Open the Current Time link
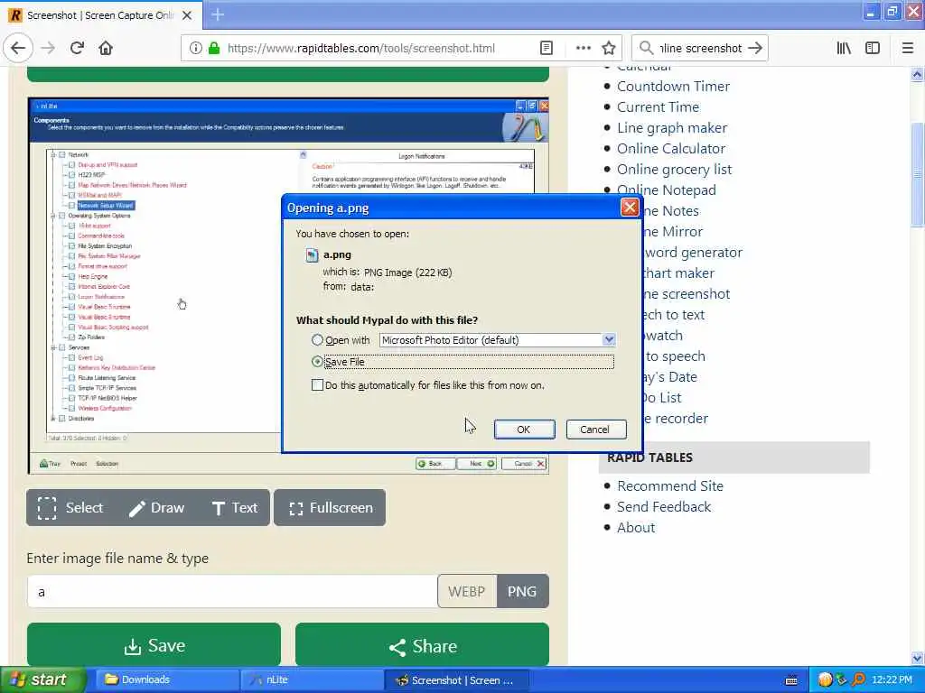The height and width of the screenshot is (693, 925). tap(658, 106)
